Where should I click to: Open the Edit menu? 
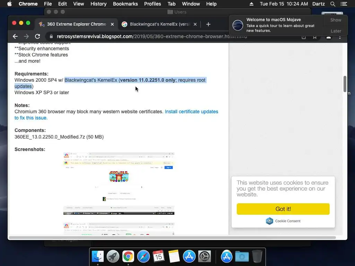coord(62,4)
